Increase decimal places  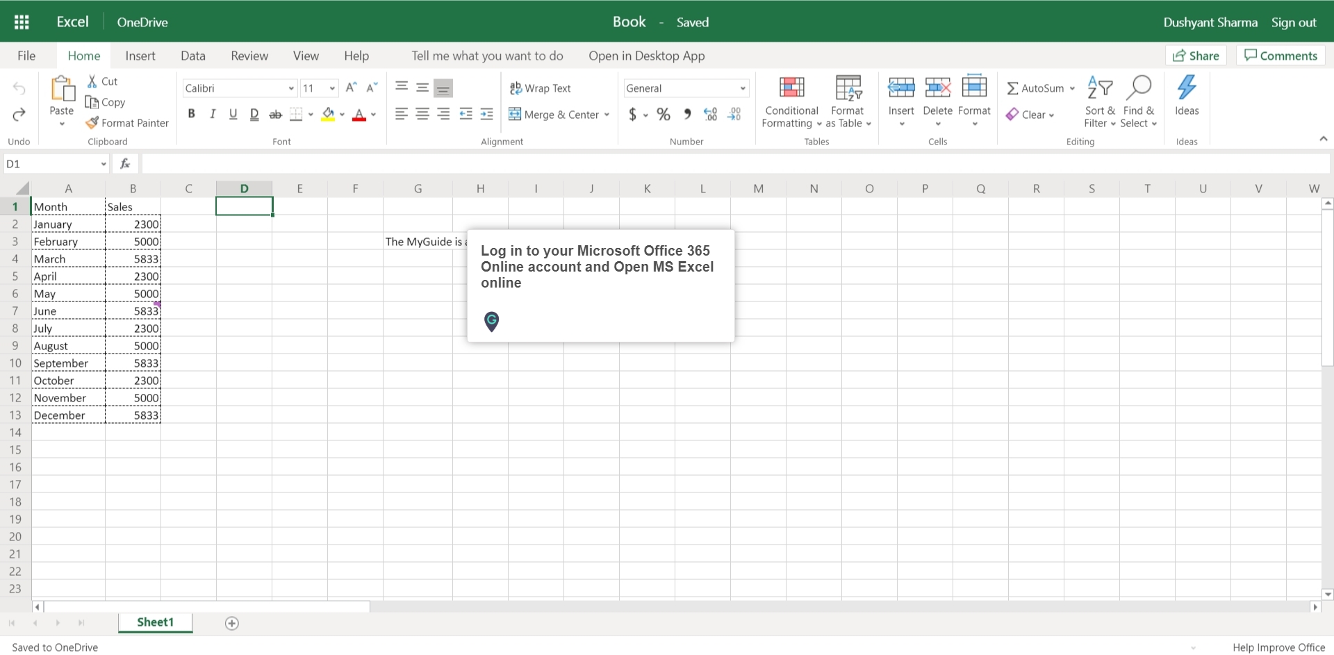[x=711, y=114]
